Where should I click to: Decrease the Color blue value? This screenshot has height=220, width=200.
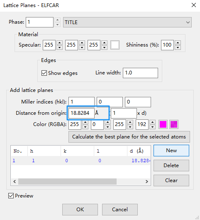pos(130,127)
